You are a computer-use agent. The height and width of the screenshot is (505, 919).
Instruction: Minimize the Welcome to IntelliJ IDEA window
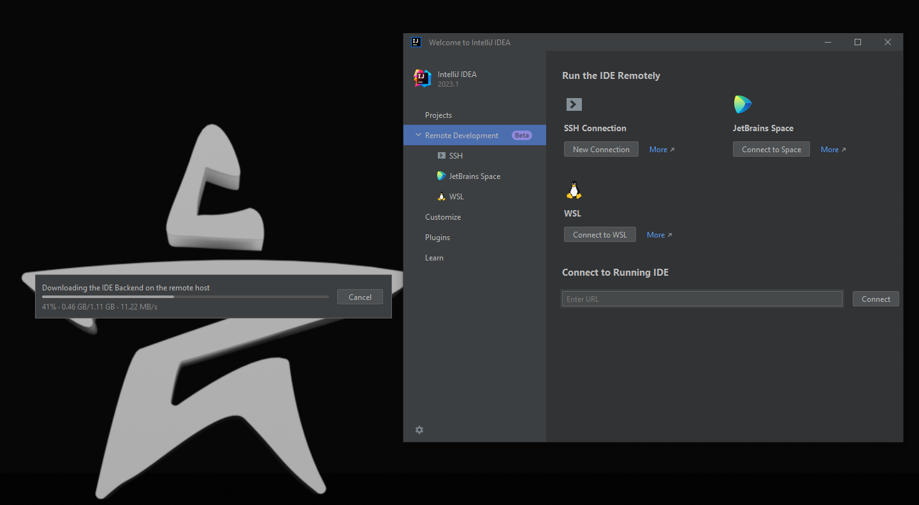828,42
